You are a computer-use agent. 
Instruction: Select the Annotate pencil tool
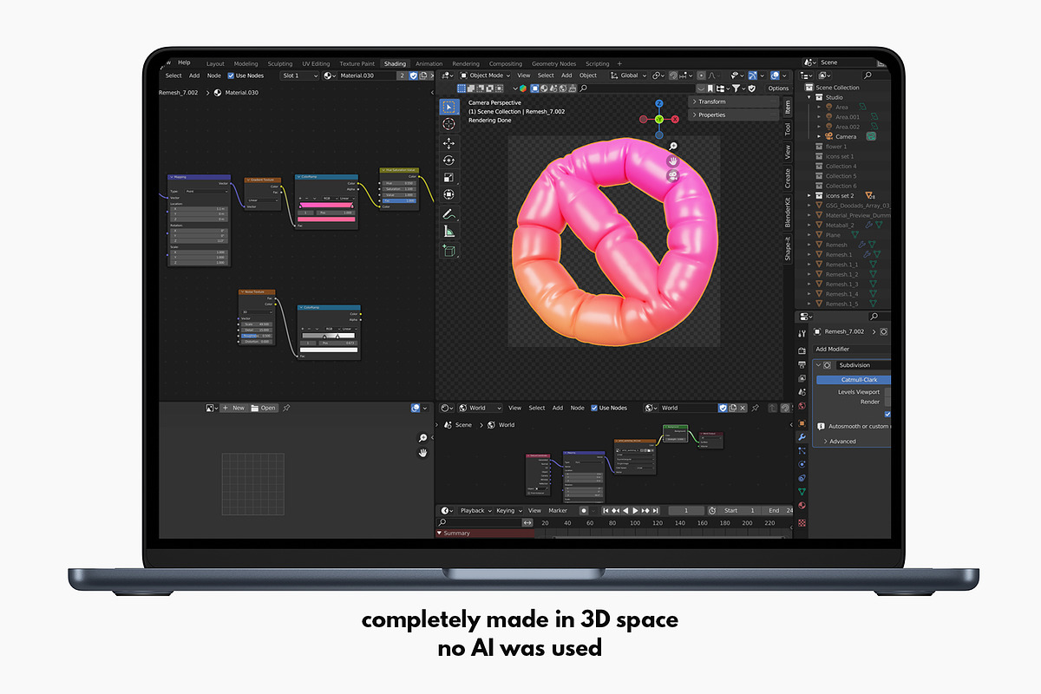(x=448, y=213)
